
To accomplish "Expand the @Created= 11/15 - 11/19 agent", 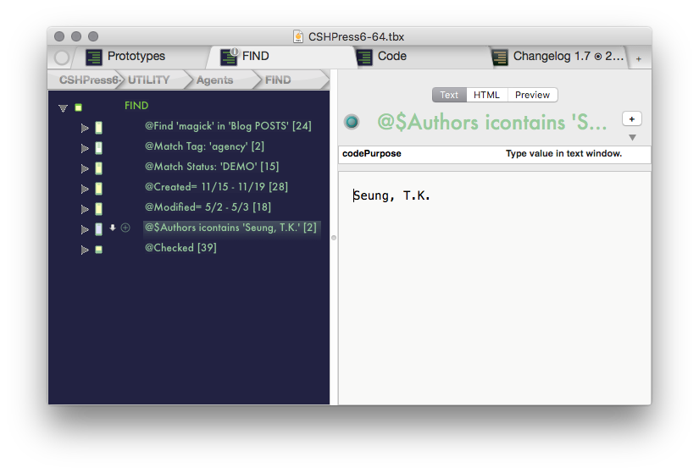I will point(84,189).
